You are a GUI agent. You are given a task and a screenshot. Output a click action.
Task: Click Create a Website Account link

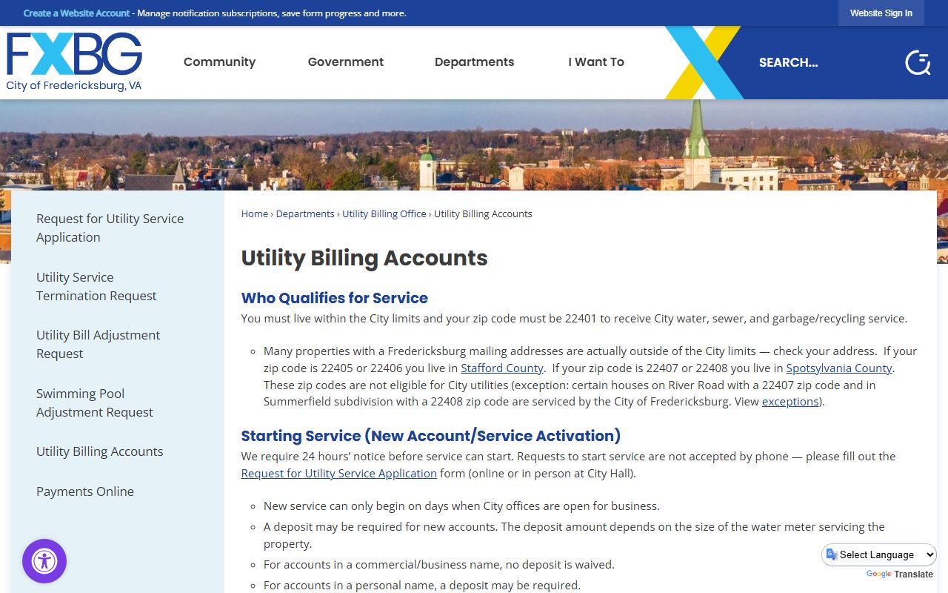[76, 13]
